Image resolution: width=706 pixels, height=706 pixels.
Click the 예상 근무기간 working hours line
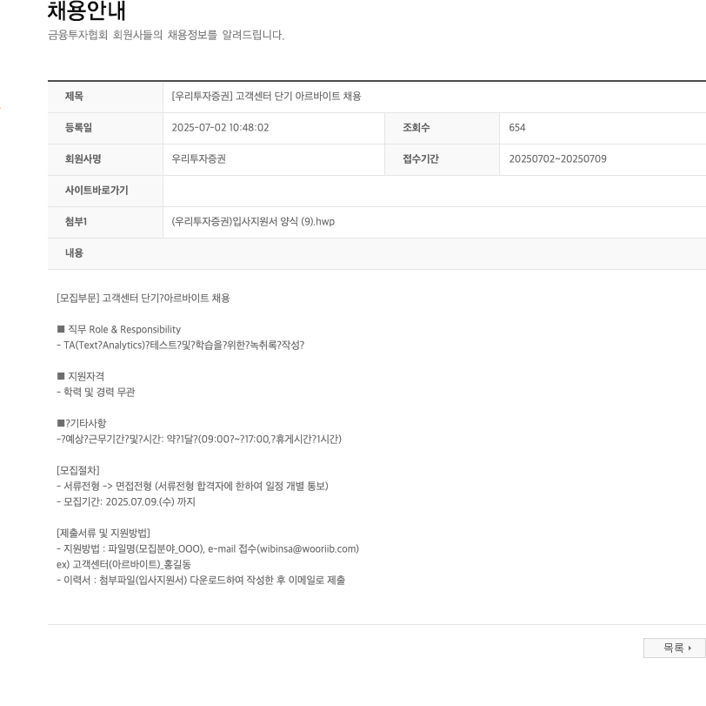click(198, 439)
